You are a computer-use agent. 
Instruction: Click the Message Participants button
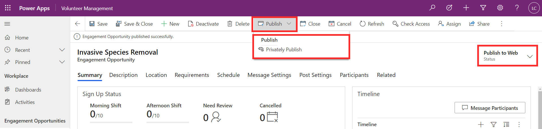[x=490, y=108]
